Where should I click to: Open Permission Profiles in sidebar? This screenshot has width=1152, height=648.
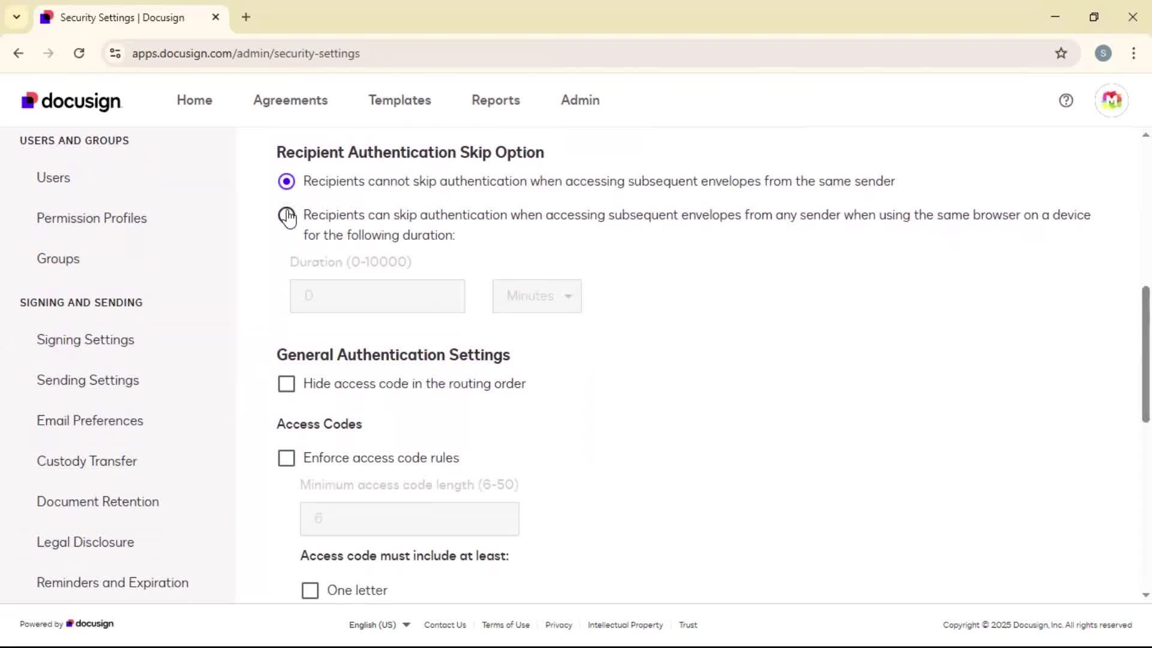point(92,218)
